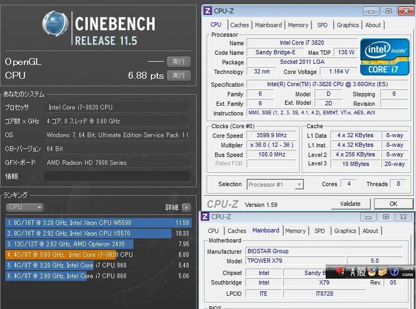Toggle CAPS indicator on IME bar
This screenshot has height=309, width=416.
(407, 269)
